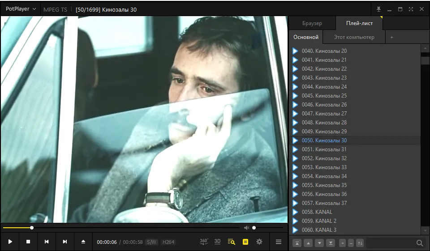Open the control panel gear icon
Viewport: 430px width, 251px height.
pyautogui.click(x=259, y=242)
